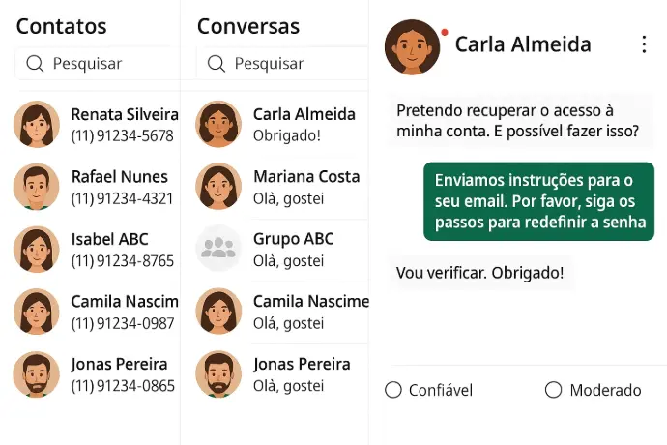Screen dimensions: 667x445
Task: Click Rafael Nunes' avatar in contacts
Action: pos(37,187)
